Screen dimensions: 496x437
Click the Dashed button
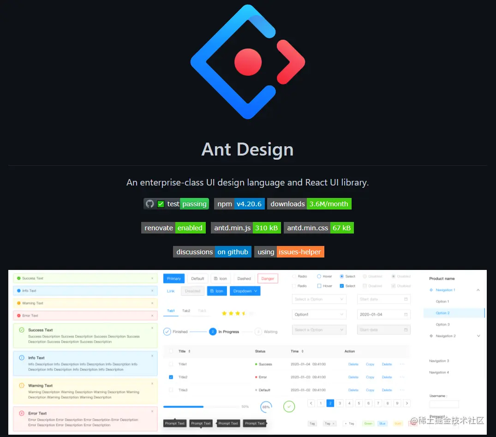(x=244, y=278)
